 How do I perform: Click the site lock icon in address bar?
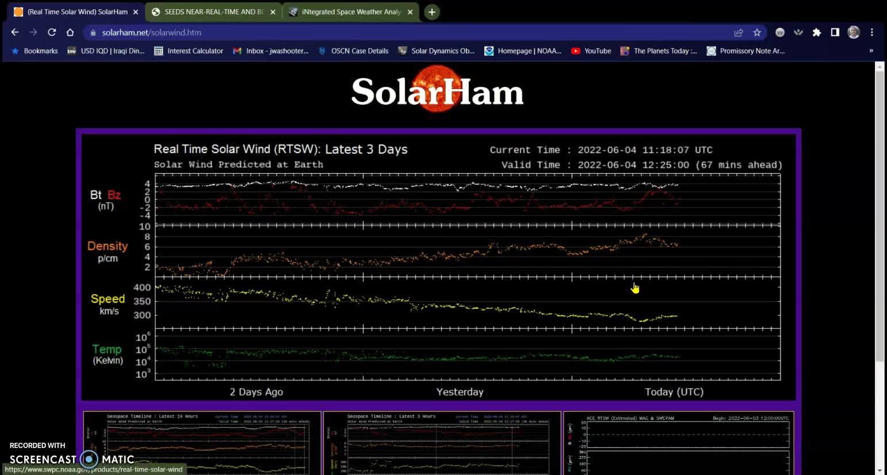coord(93,33)
